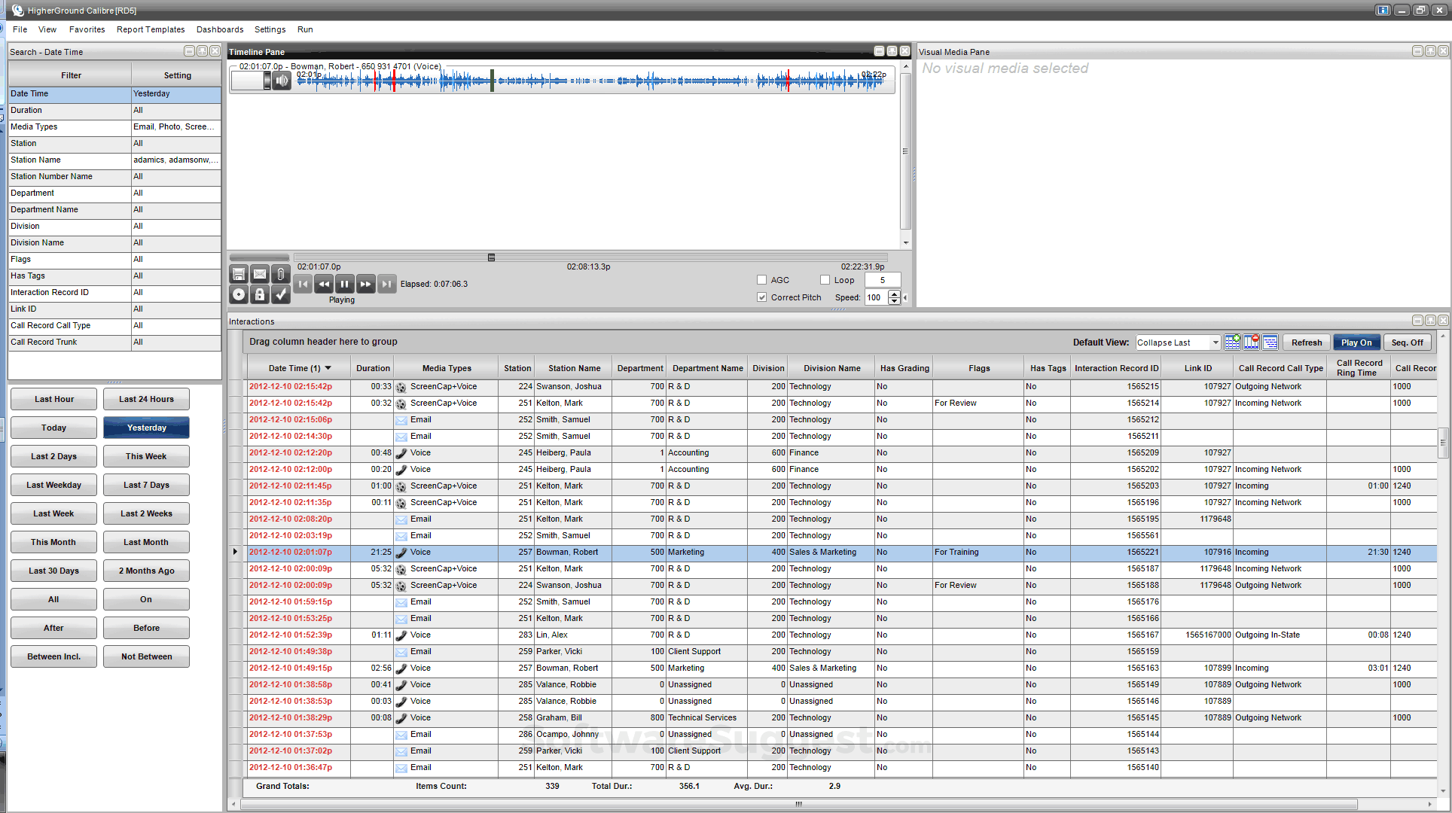
Task: Click the lock recording padlock icon
Action: 260,295
